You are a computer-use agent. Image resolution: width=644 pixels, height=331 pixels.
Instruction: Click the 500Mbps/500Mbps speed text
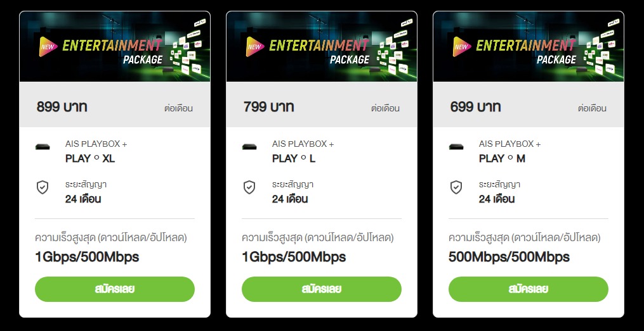pyautogui.click(x=509, y=257)
